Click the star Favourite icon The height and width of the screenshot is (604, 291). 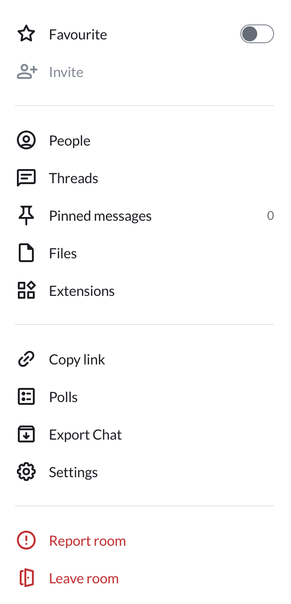(x=26, y=34)
